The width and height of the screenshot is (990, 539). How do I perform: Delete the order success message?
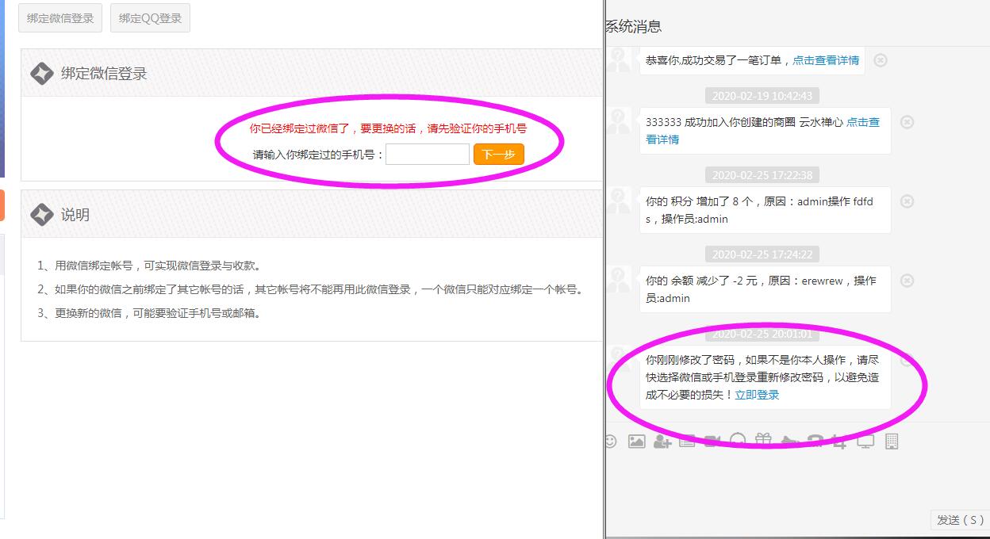click(881, 60)
